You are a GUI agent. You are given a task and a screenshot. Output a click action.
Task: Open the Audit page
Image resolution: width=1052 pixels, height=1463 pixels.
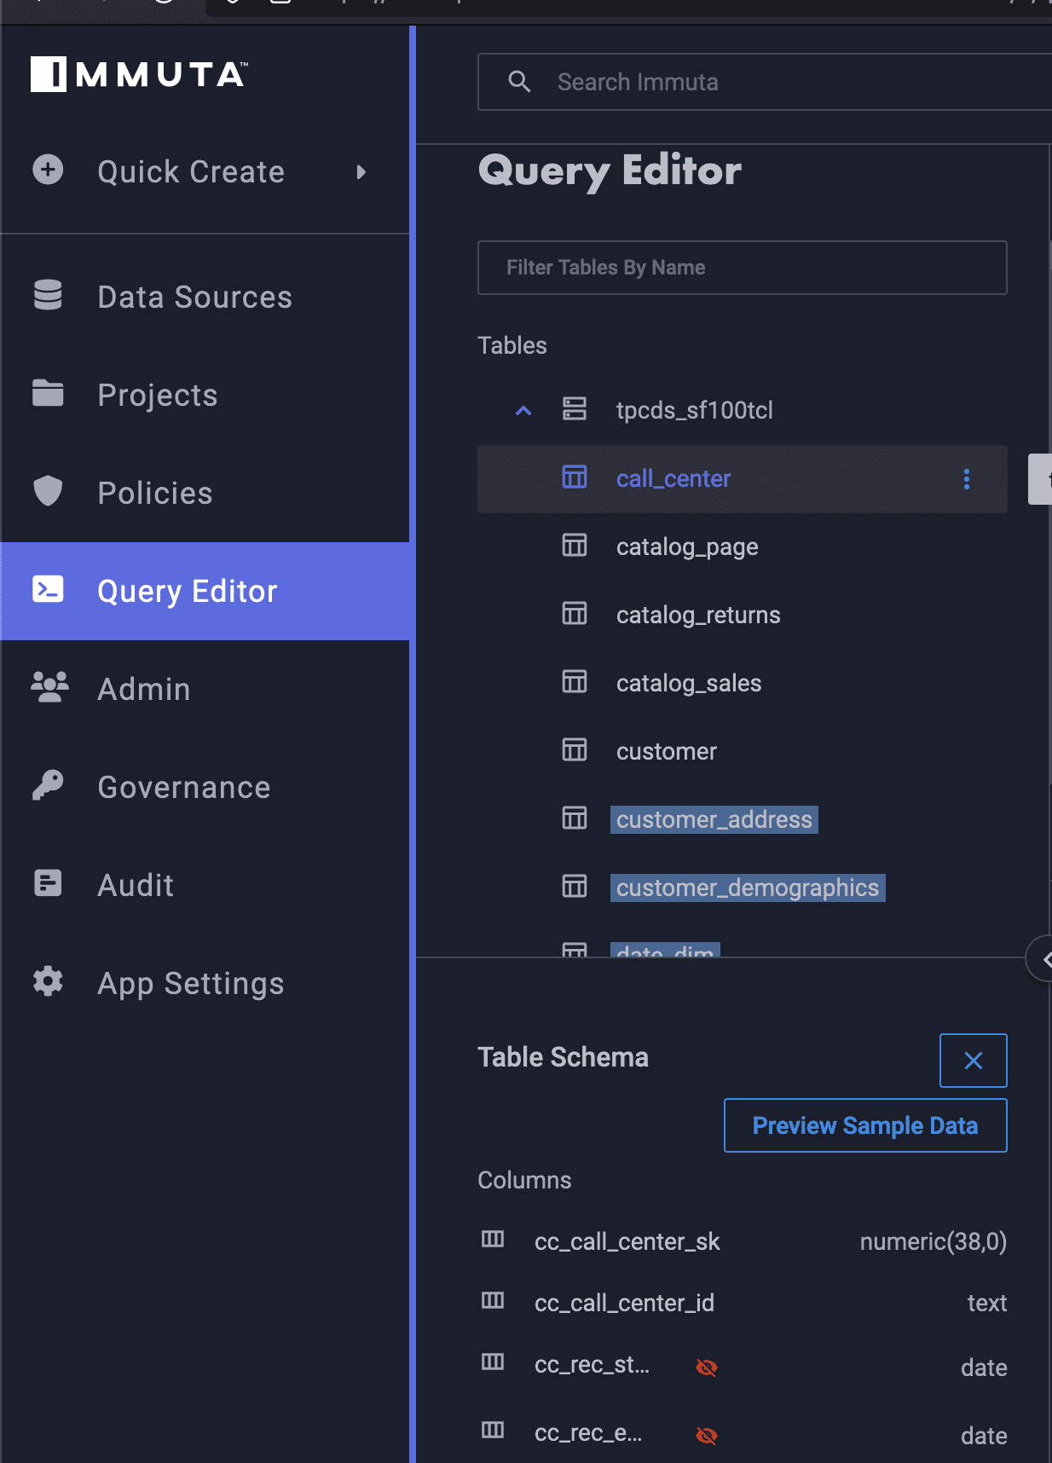pyautogui.click(x=205, y=885)
